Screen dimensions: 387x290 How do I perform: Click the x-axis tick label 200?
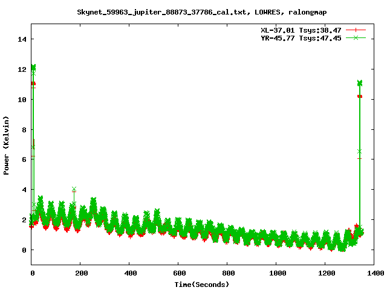click(x=80, y=273)
